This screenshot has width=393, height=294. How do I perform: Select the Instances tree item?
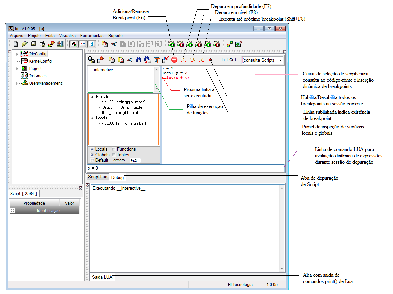[37, 76]
